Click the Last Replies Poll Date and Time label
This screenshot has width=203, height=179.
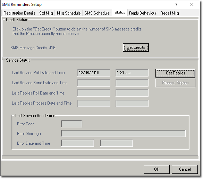pyautogui.click(x=38, y=93)
